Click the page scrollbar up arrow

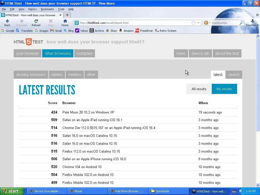[x=258, y=36]
